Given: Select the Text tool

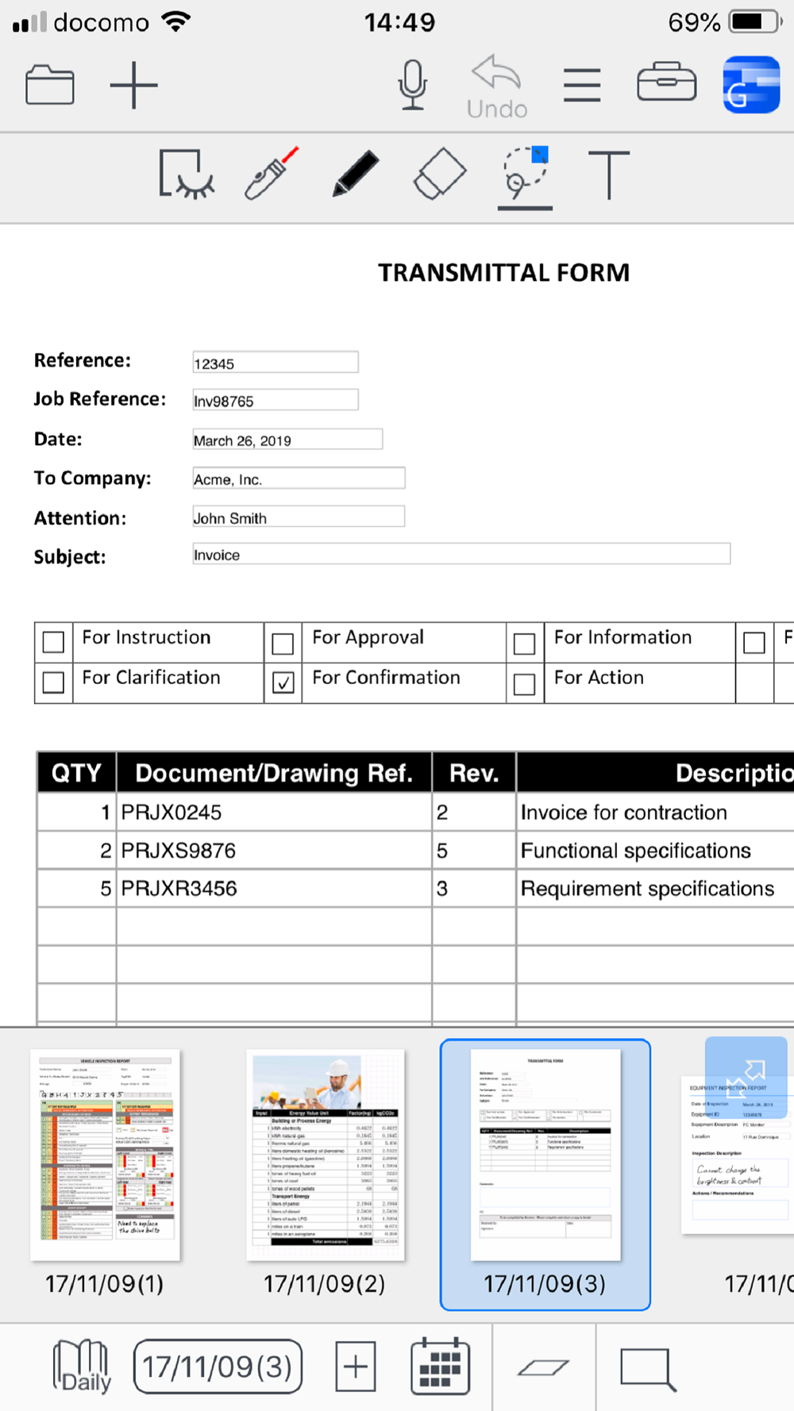Looking at the screenshot, I should [x=609, y=174].
